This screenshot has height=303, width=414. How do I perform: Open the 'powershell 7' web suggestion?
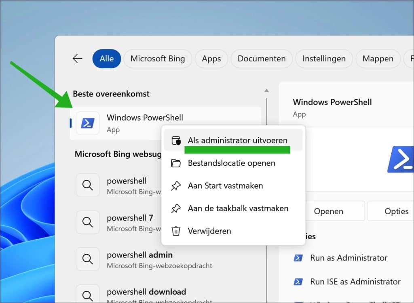coord(130,218)
